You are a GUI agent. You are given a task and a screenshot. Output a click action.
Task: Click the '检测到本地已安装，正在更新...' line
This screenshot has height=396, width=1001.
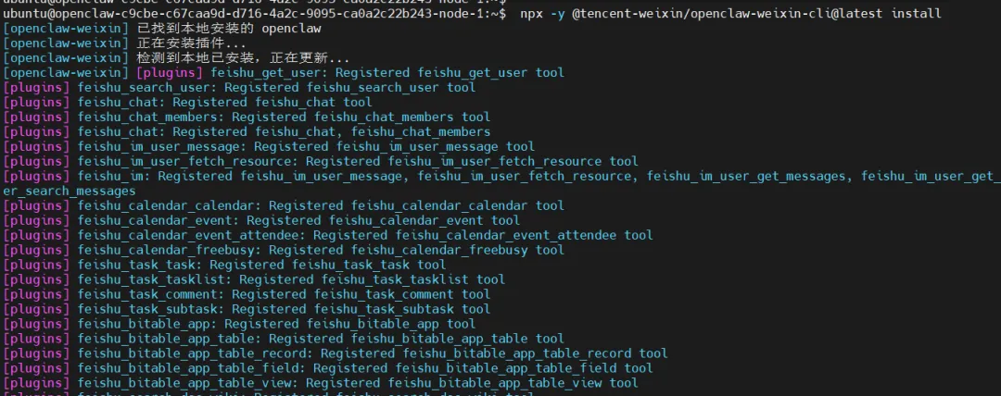(243, 58)
